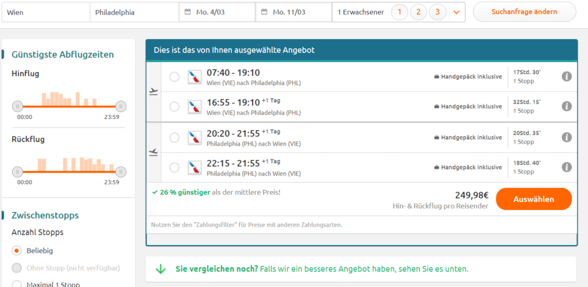Click airline logo of 07:40 flight
Screen dimensions: 588x287
click(x=195, y=76)
